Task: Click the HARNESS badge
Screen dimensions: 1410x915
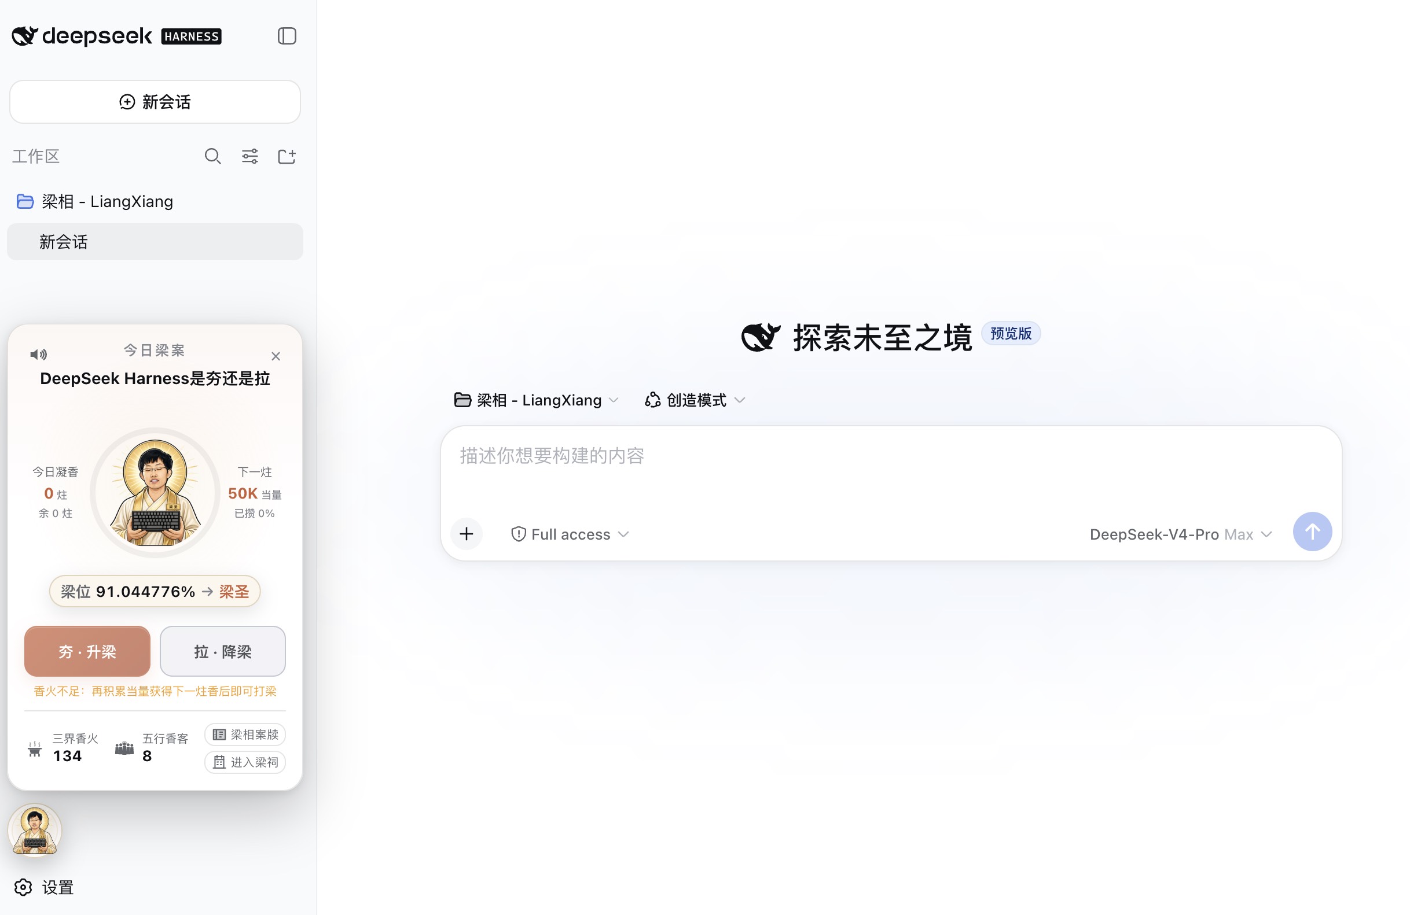Action: (192, 36)
